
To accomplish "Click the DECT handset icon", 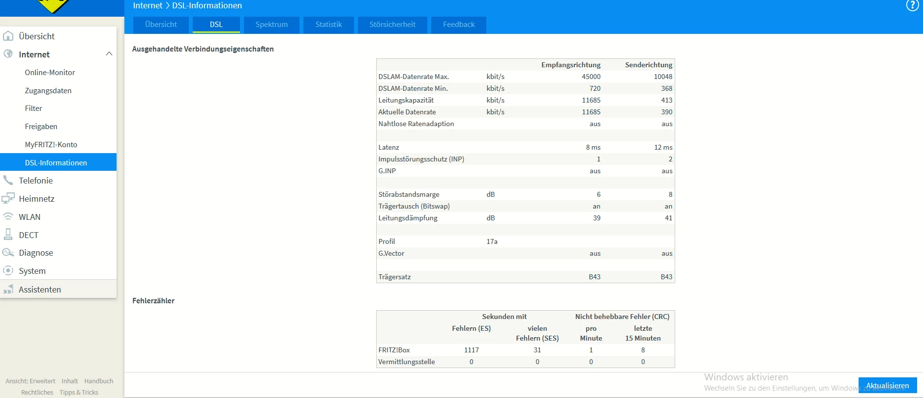I will 8,235.
